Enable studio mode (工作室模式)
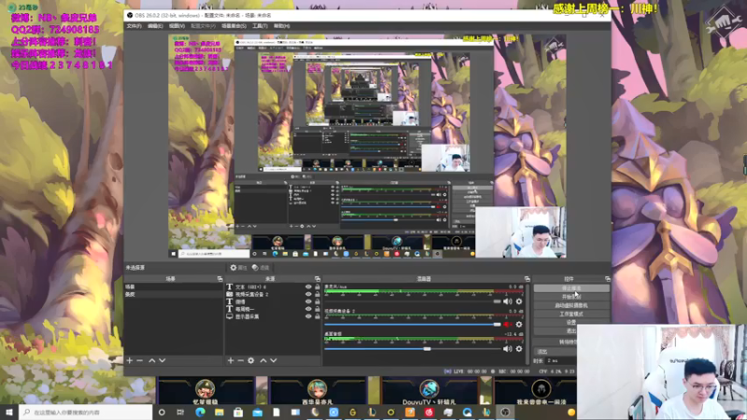Viewport: 747px width, 420px height. pyautogui.click(x=571, y=314)
